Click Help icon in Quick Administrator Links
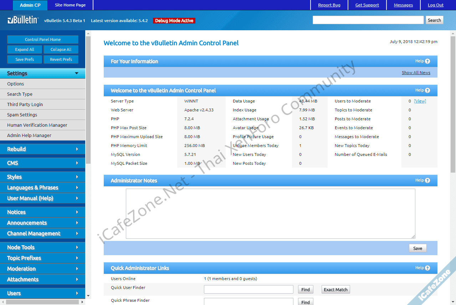The width and height of the screenshot is (456, 305). (x=427, y=268)
